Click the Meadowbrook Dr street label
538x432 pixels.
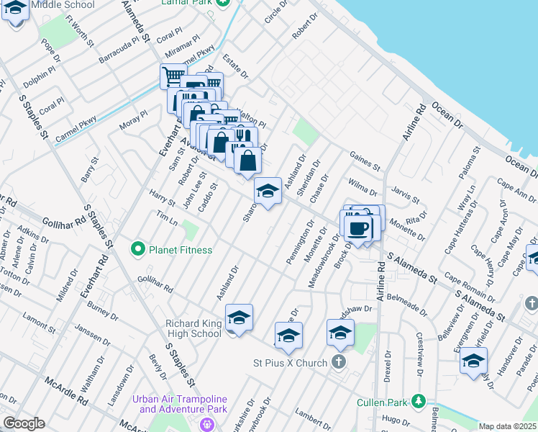pos(324,261)
